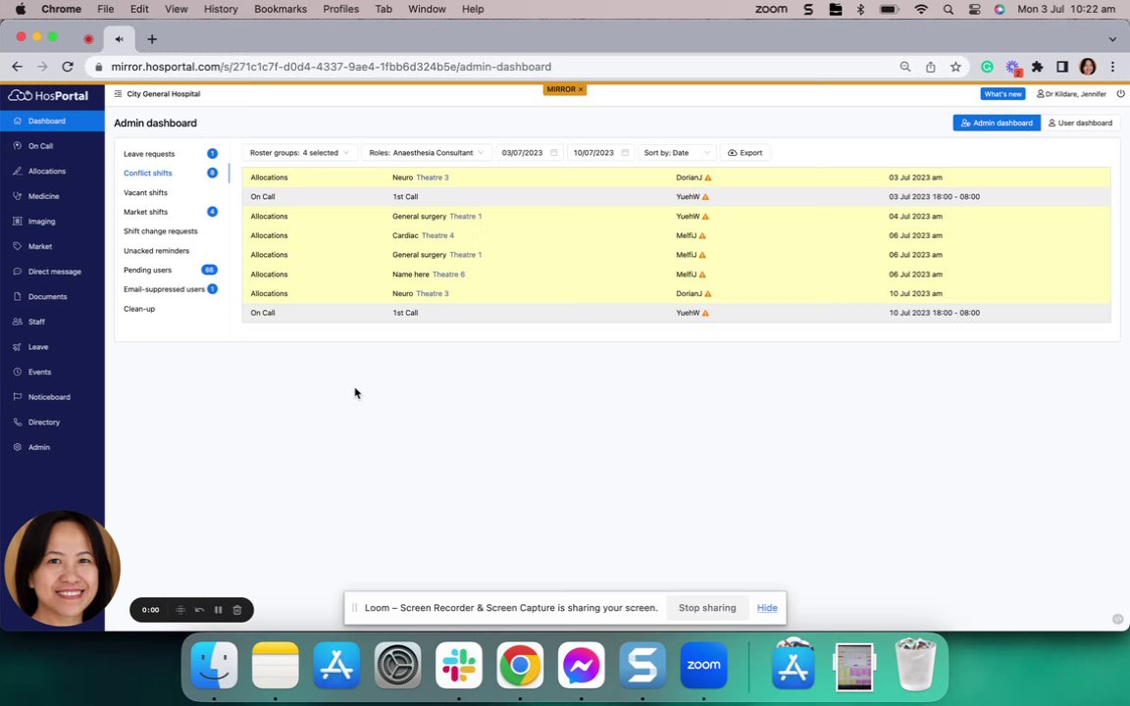Toggle sidebar collapse icon beside City General Hospital
This screenshot has height=706, width=1130.
[118, 94]
